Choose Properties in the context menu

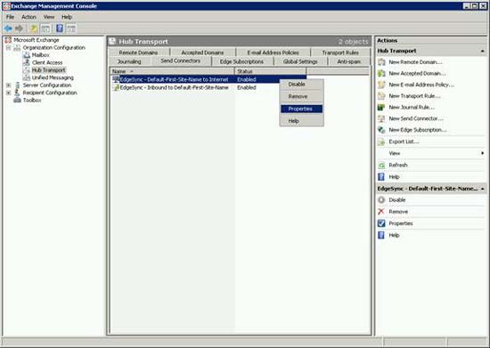[301, 109]
